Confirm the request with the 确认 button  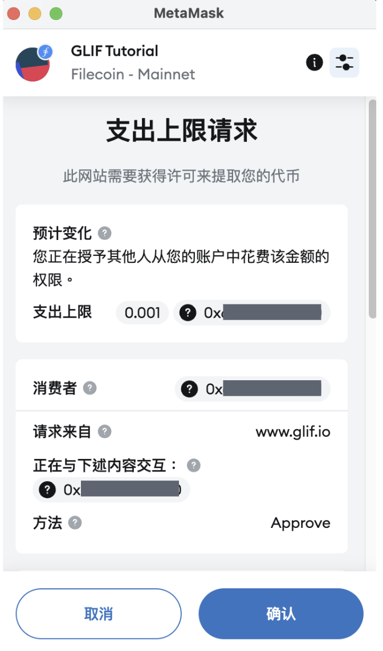281,613
